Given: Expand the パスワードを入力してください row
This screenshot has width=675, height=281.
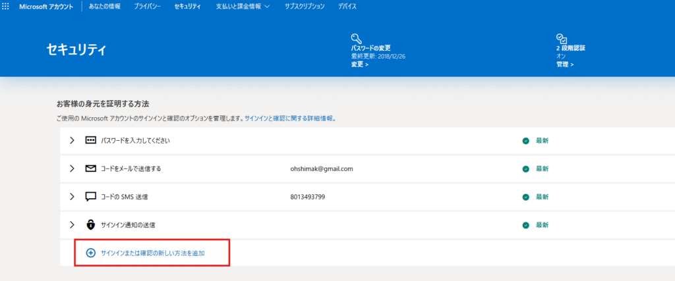Looking at the screenshot, I should (x=72, y=141).
